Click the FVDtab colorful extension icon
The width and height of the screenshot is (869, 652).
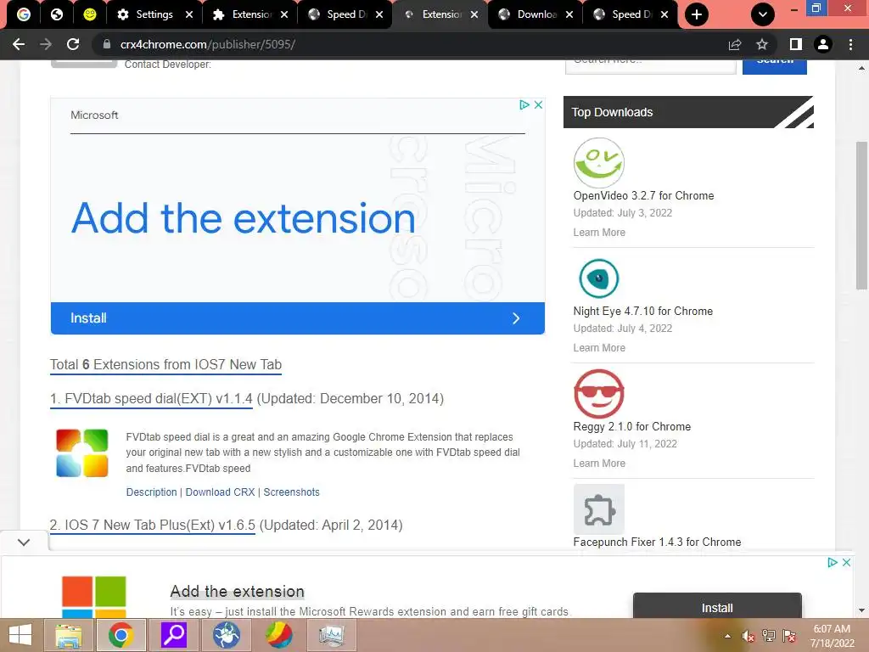[x=82, y=453]
